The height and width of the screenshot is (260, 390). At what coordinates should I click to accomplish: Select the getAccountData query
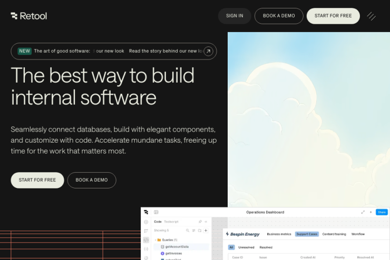tap(181, 247)
